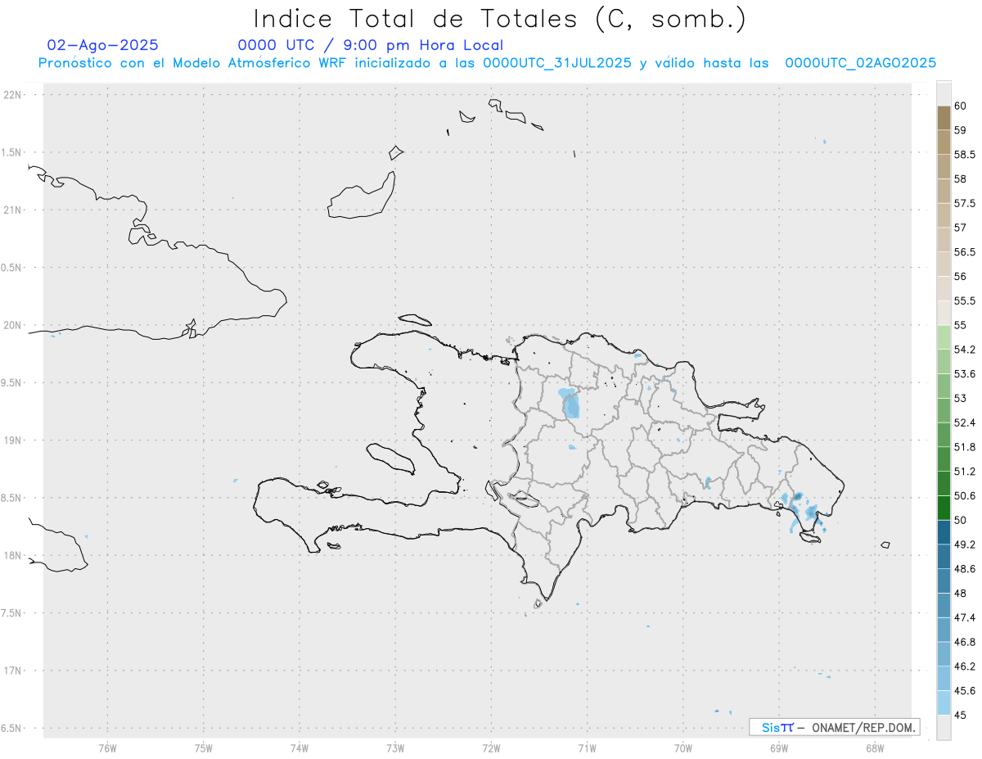This screenshot has height=759, width=982.
Task: Click the longitude label "75W"
Action: pos(204,748)
